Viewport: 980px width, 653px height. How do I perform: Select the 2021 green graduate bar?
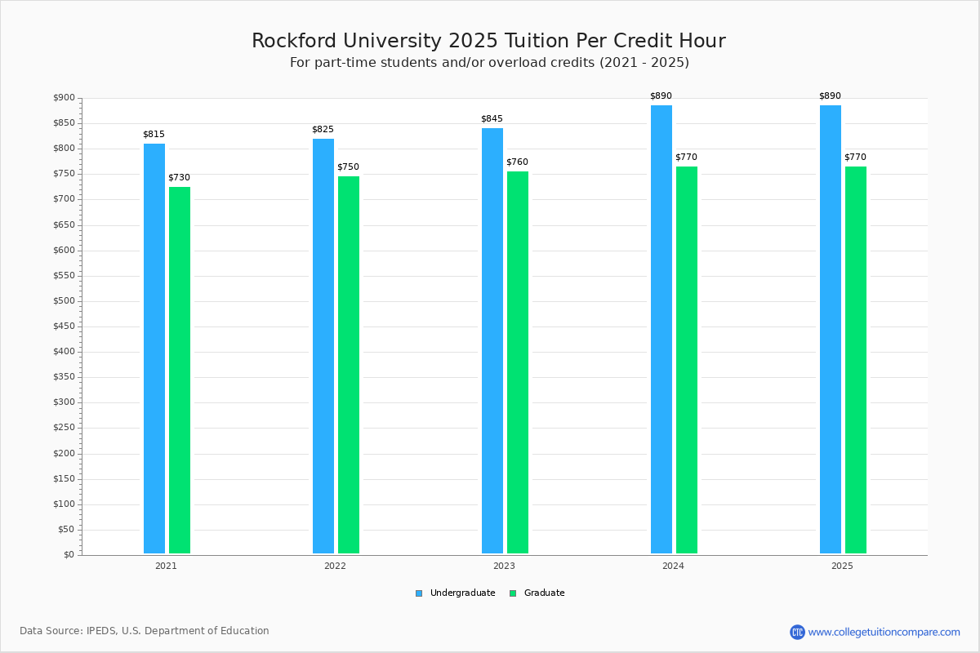pos(179,367)
